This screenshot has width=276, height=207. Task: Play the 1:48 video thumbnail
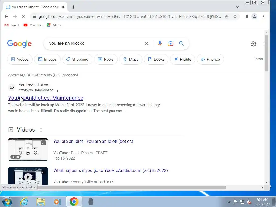coord(28,149)
